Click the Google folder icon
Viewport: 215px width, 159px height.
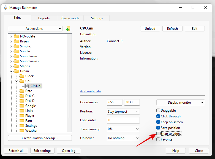coord(22,106)
